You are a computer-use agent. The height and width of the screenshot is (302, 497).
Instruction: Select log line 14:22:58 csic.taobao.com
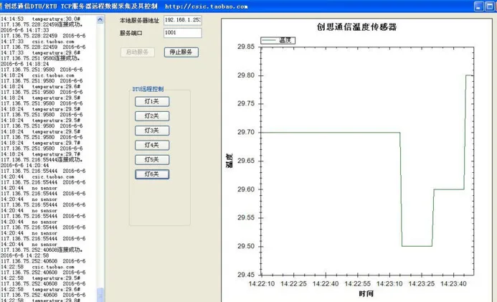click(x=37, y=267)
